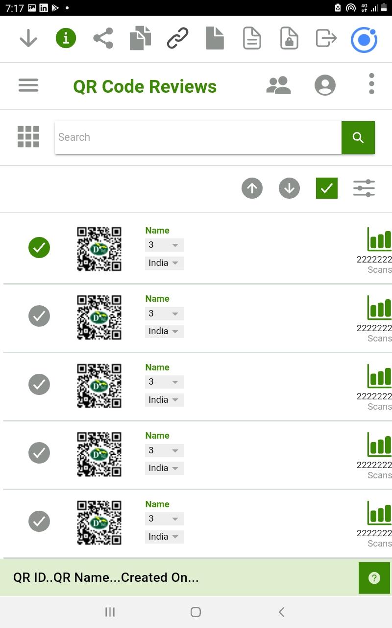Tap the blue circular app logo icon
This screenshot has height=628, width=392.
point(364,40)
